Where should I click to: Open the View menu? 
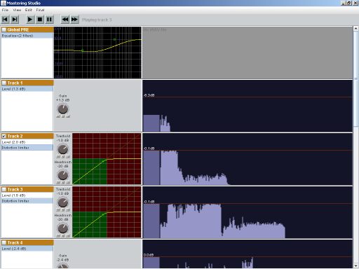17,10
